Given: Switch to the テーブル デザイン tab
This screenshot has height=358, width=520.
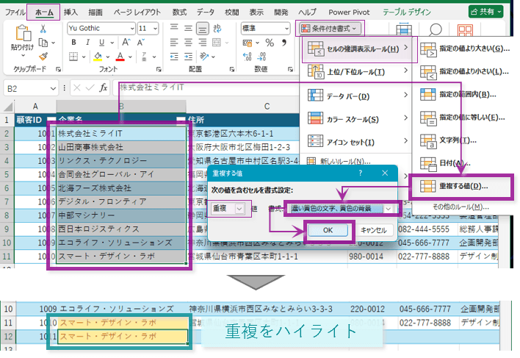Looking at the screenshot, I should [407, 12].
